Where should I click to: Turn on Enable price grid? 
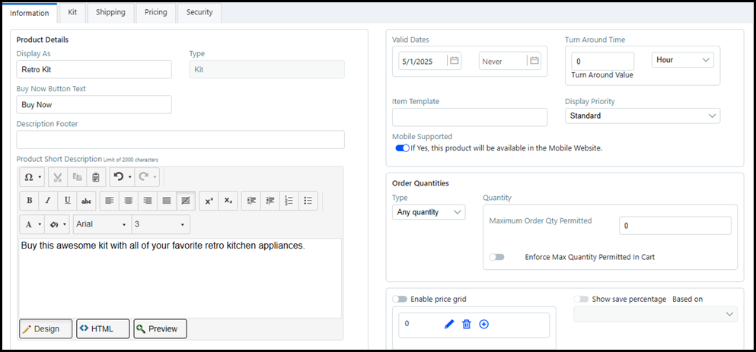[400, 300]
